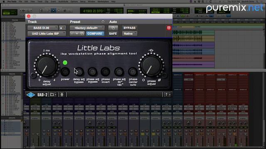Click the phase adjust knob

pos(151,65)
